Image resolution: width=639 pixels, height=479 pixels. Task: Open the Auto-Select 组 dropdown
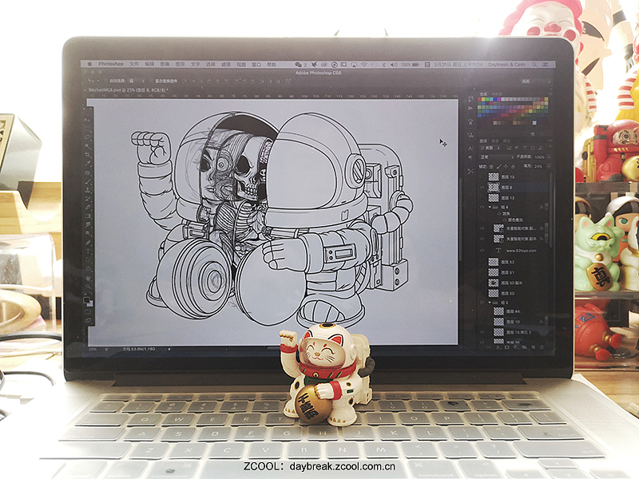137,81
